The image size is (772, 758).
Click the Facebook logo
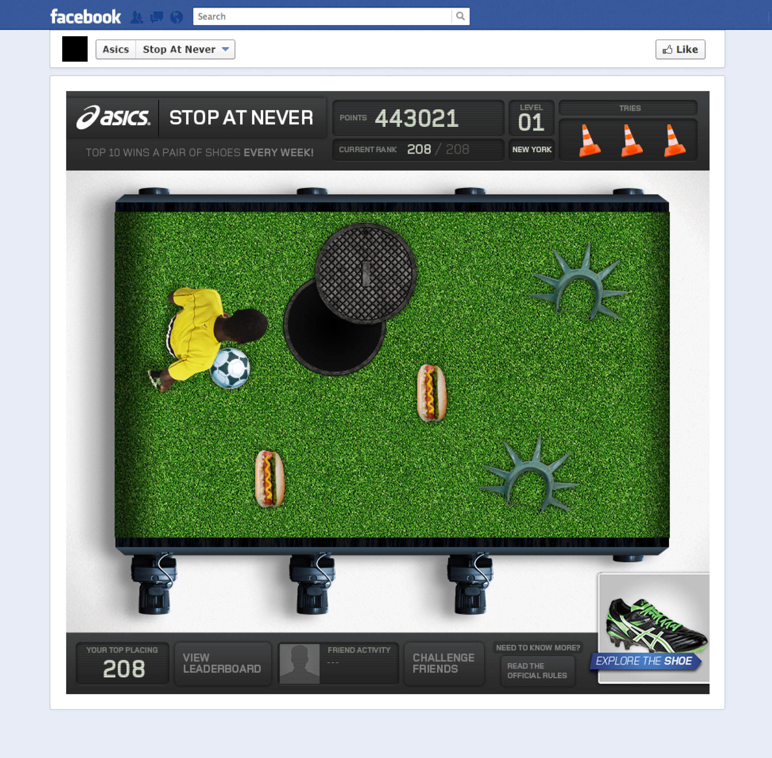pyautogui.click(x=86, y=17)
